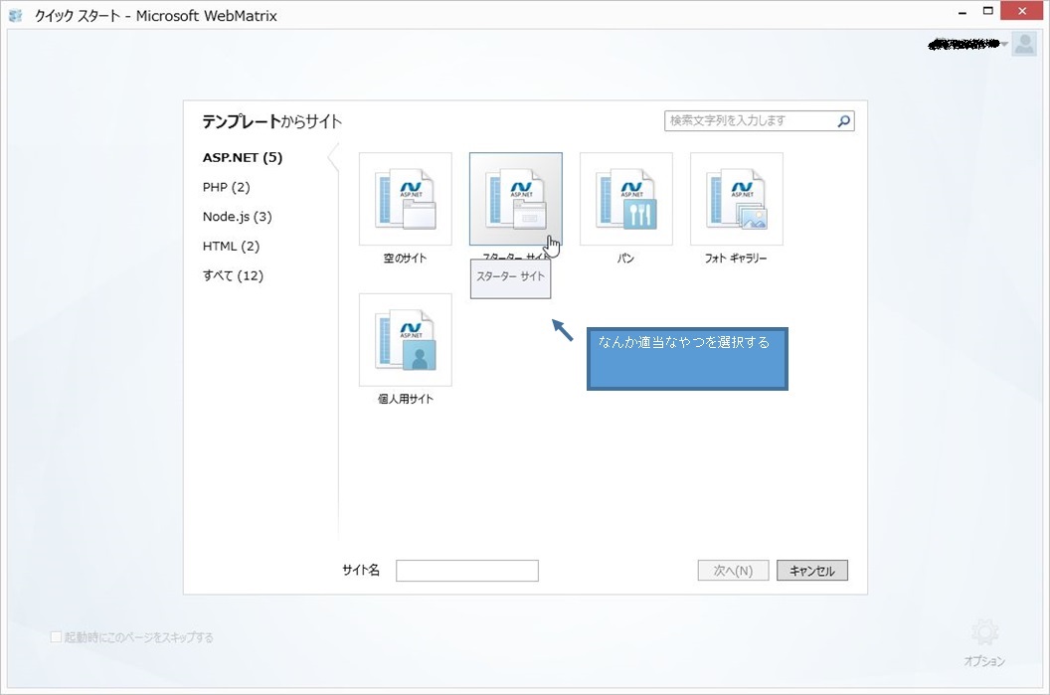
Task: Click the オプション label text
Action: click(x=984, y=661)
